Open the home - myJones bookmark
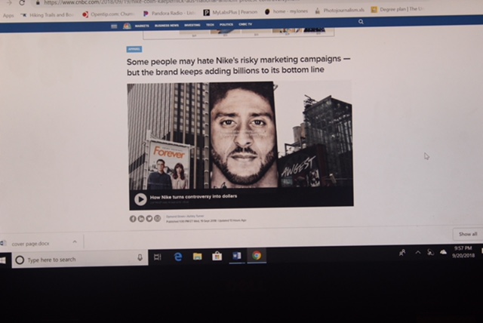 click(286, 11)
